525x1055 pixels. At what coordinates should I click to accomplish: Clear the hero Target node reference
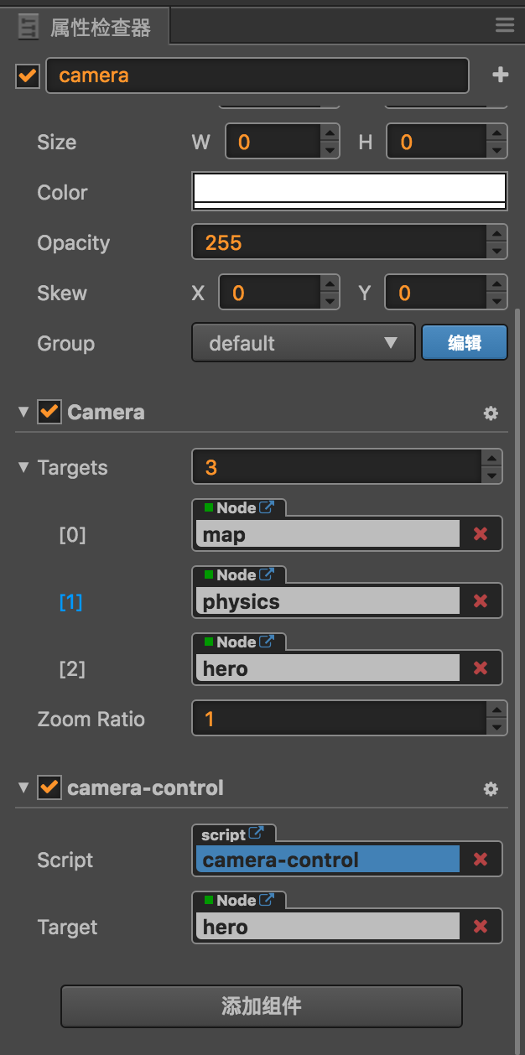481,927
